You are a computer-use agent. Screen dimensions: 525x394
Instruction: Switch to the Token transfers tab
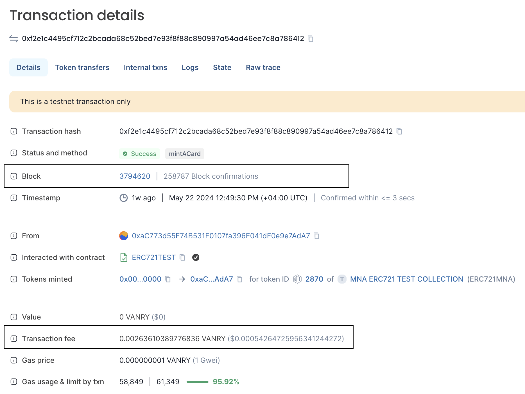[x=82, y=67]
